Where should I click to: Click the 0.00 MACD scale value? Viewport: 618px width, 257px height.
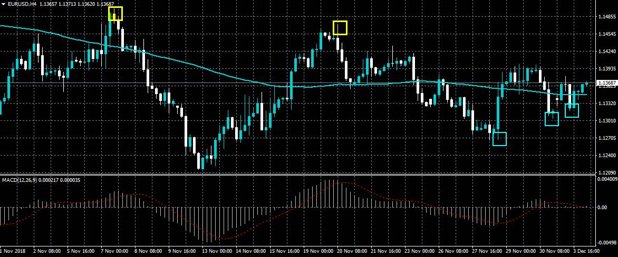point(602,207)
